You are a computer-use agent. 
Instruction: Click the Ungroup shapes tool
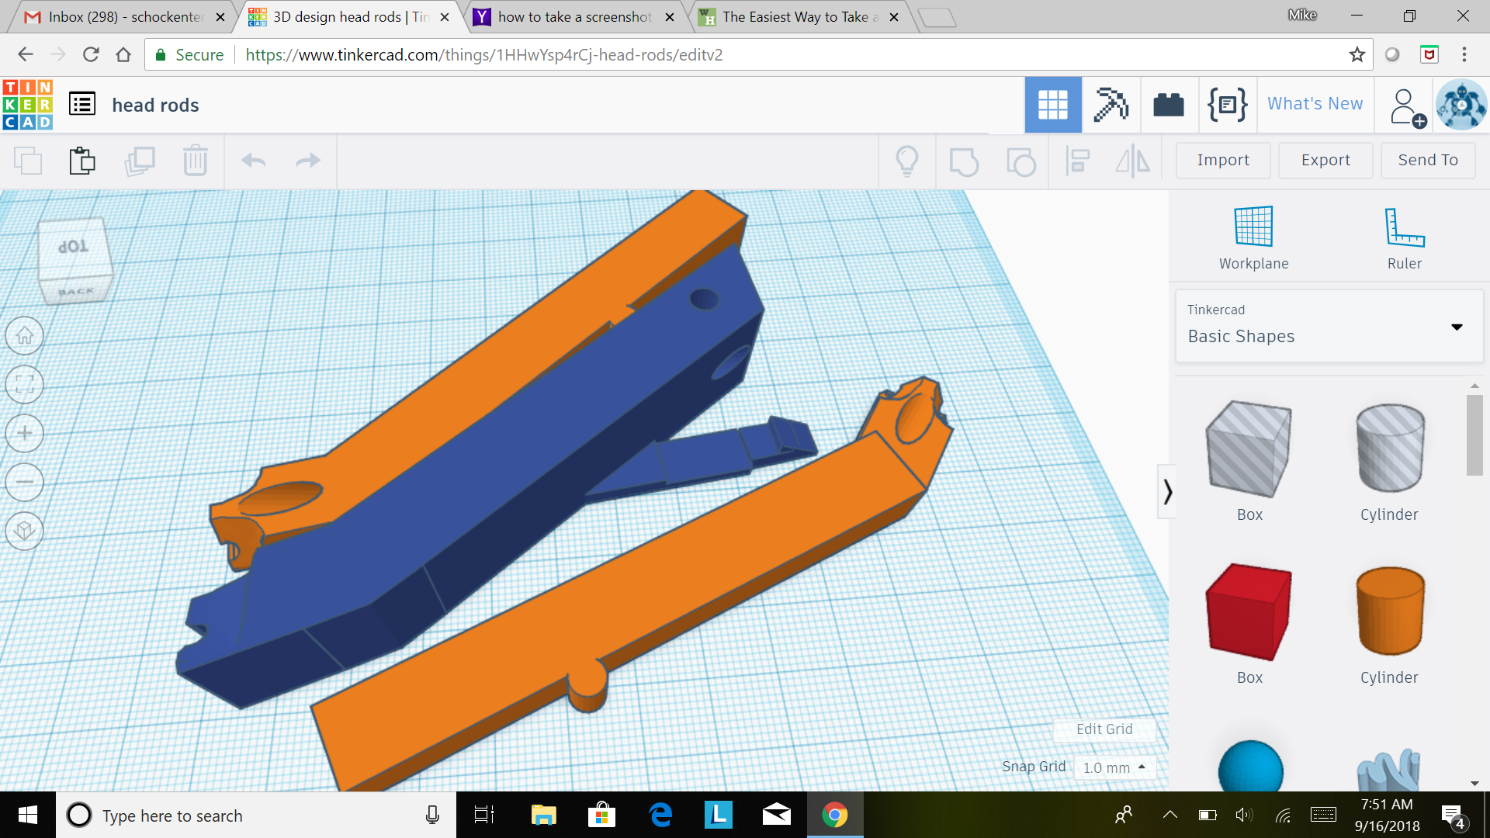coord(1020,161)
